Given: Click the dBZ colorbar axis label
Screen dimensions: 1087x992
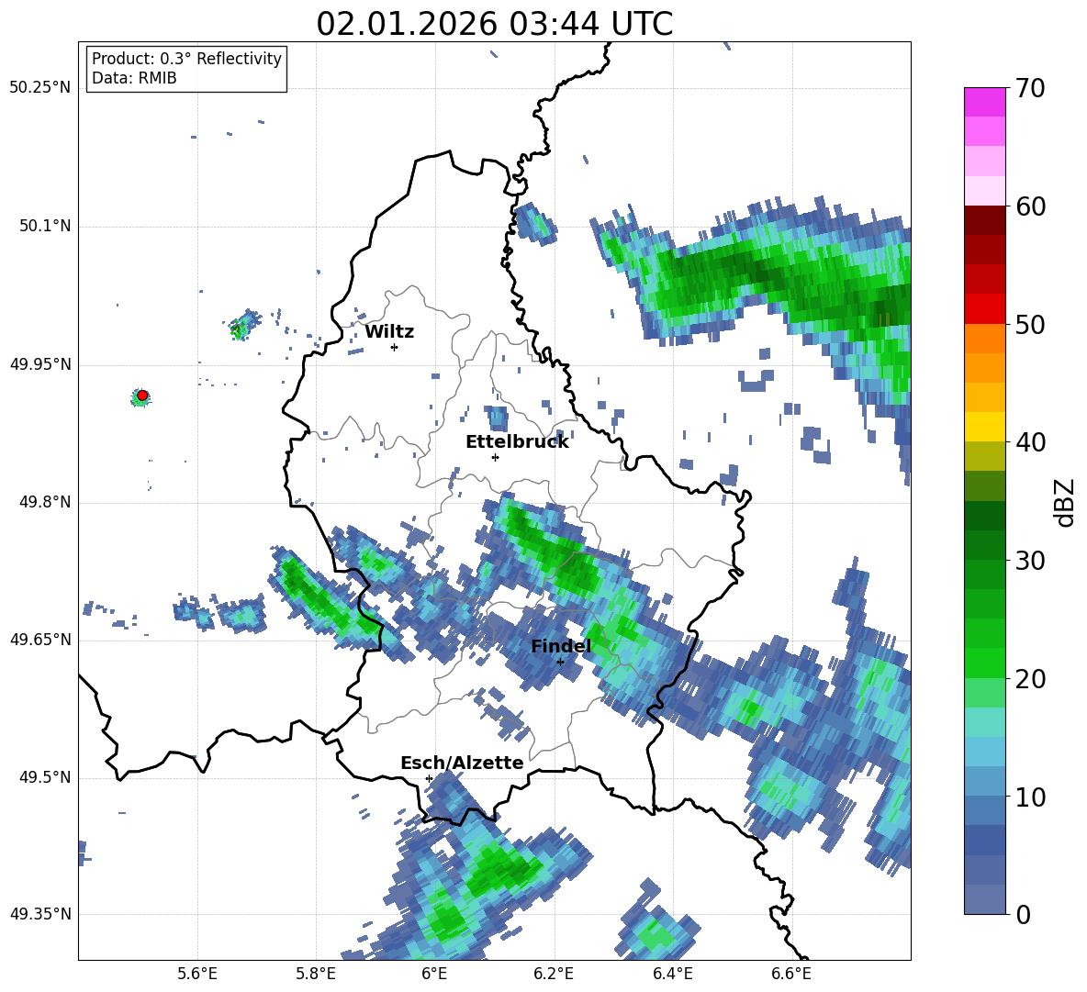Looking at the screenshot, I should pyautogui.click(x=1066, y=502).
